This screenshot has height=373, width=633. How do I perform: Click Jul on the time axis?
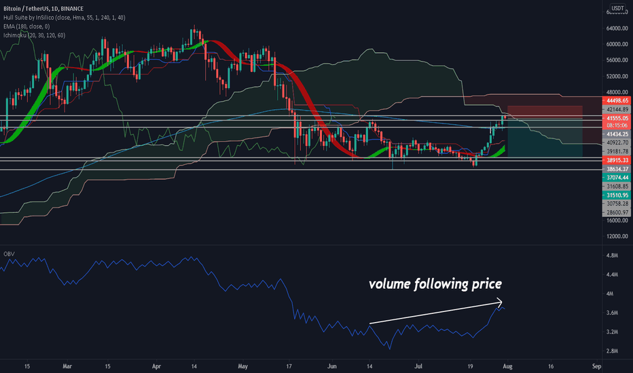tap(418, 366)
